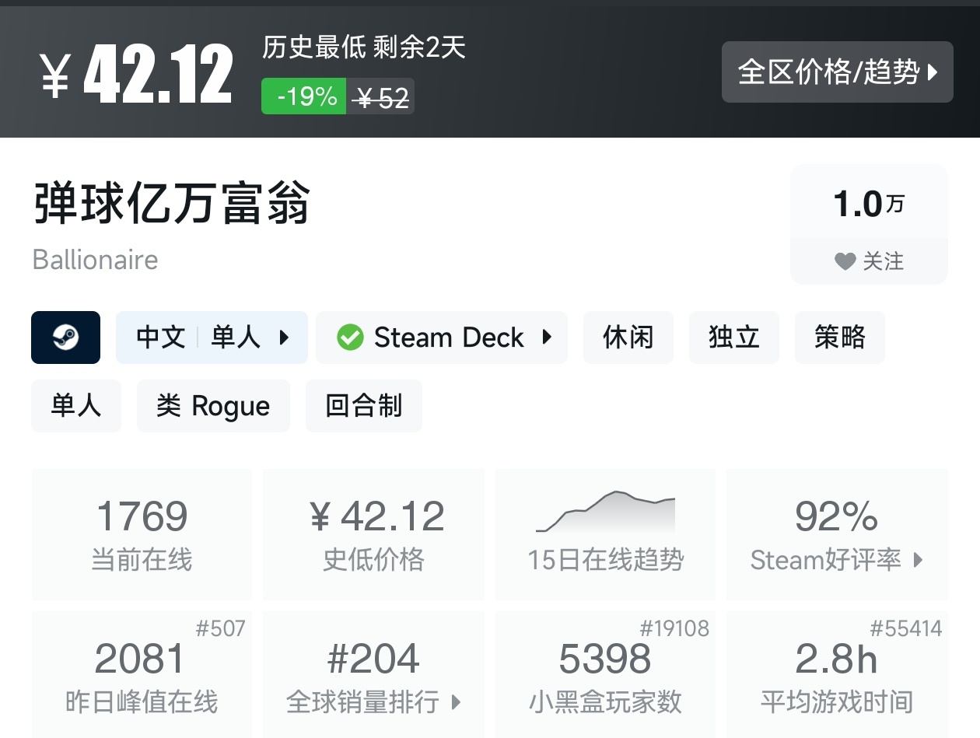This screenshot has width=980, height=738.
Task: Expand the 中文 单人 language details arrow
Action: (284, 338)
